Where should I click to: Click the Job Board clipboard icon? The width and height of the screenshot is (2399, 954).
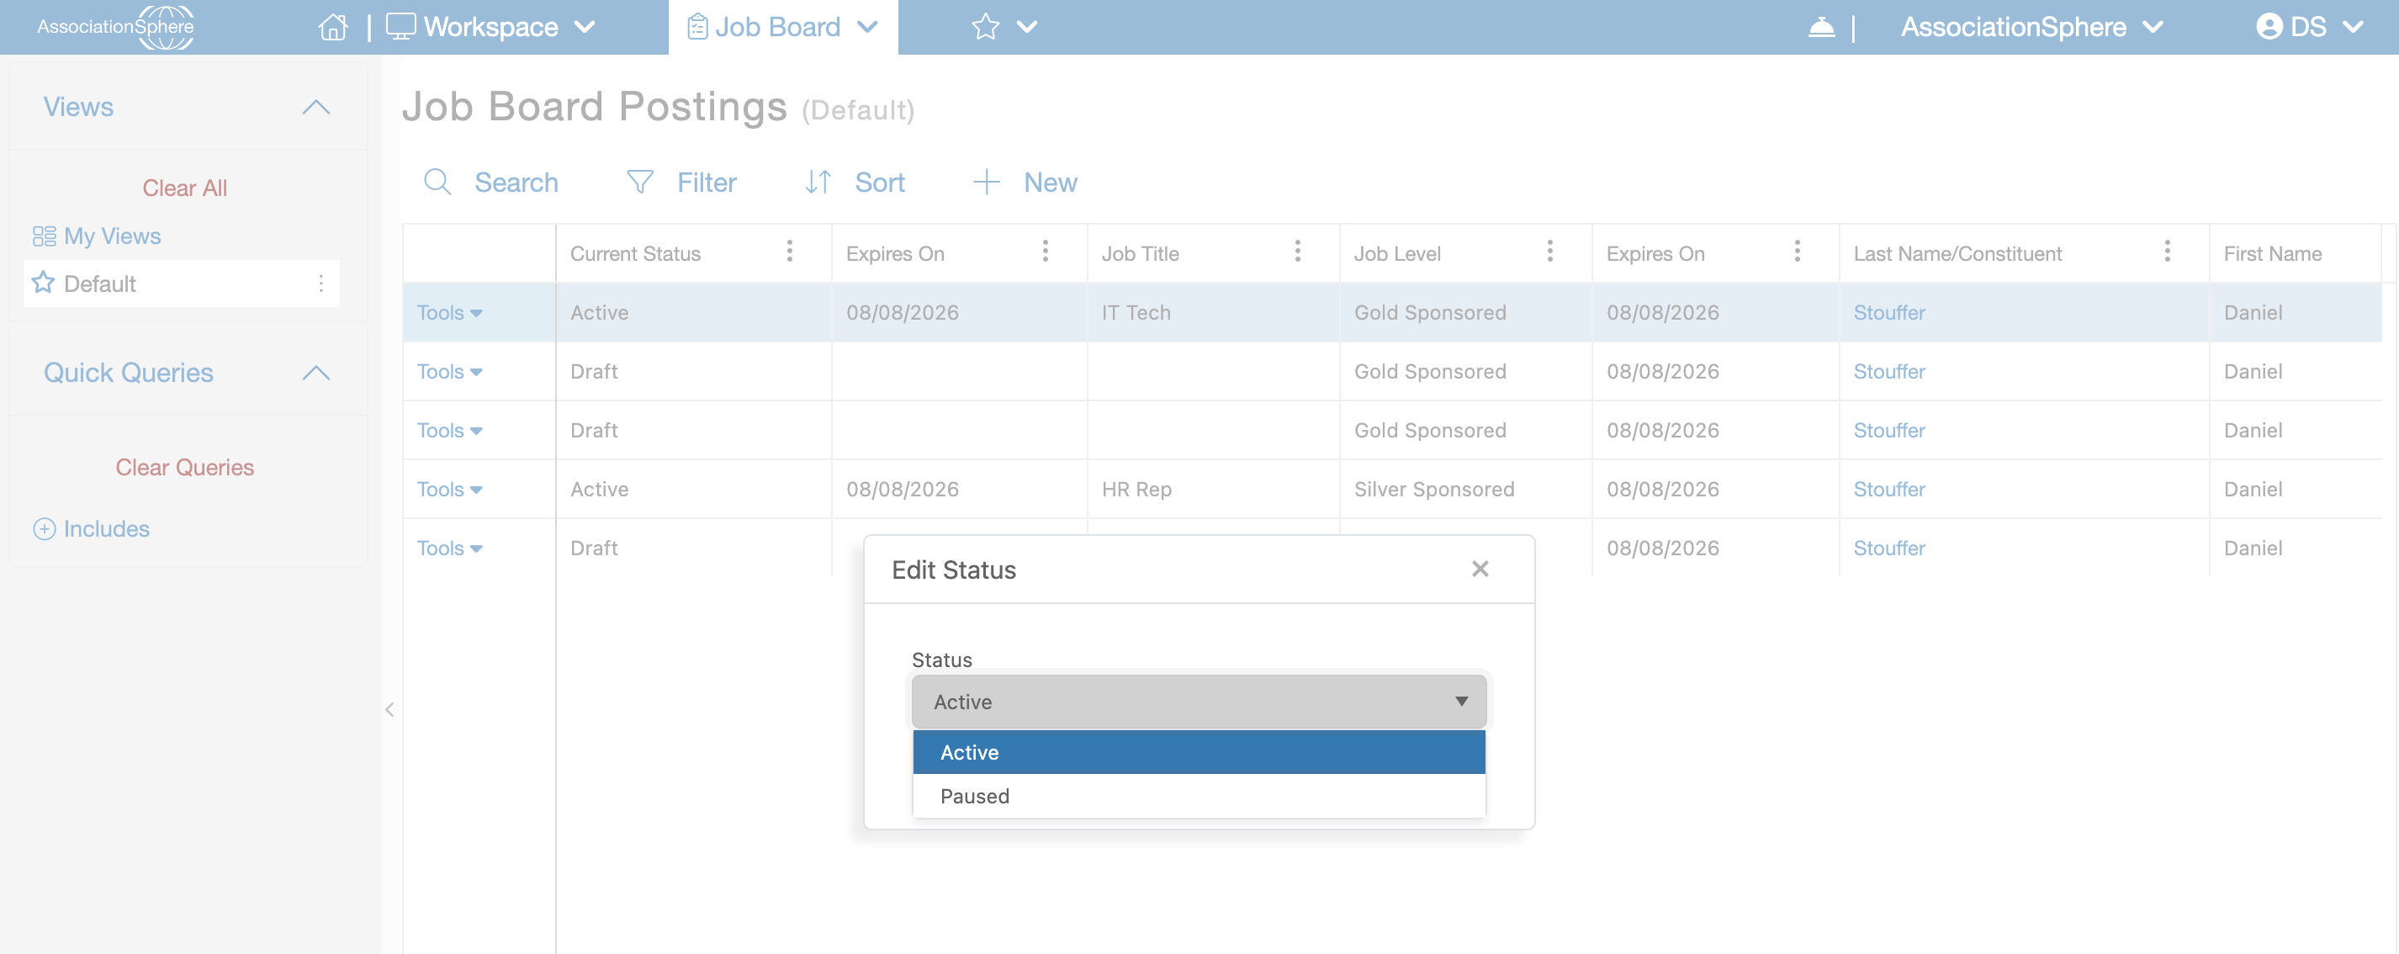point(697,27)
